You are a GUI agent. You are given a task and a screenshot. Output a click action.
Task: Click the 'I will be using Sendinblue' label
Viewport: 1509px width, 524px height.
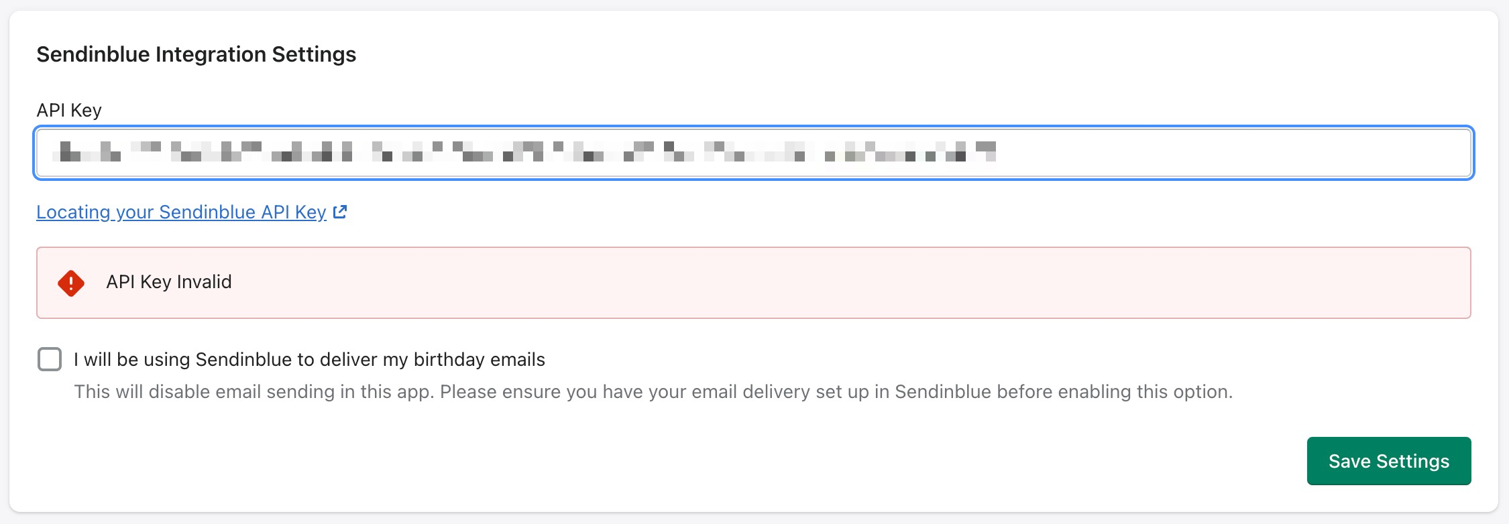click(x=309, y=360)
